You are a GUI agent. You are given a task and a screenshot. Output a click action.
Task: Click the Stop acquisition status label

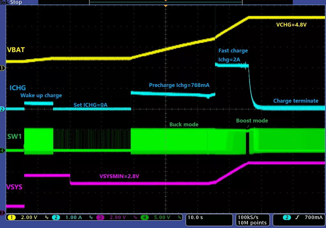16,2
